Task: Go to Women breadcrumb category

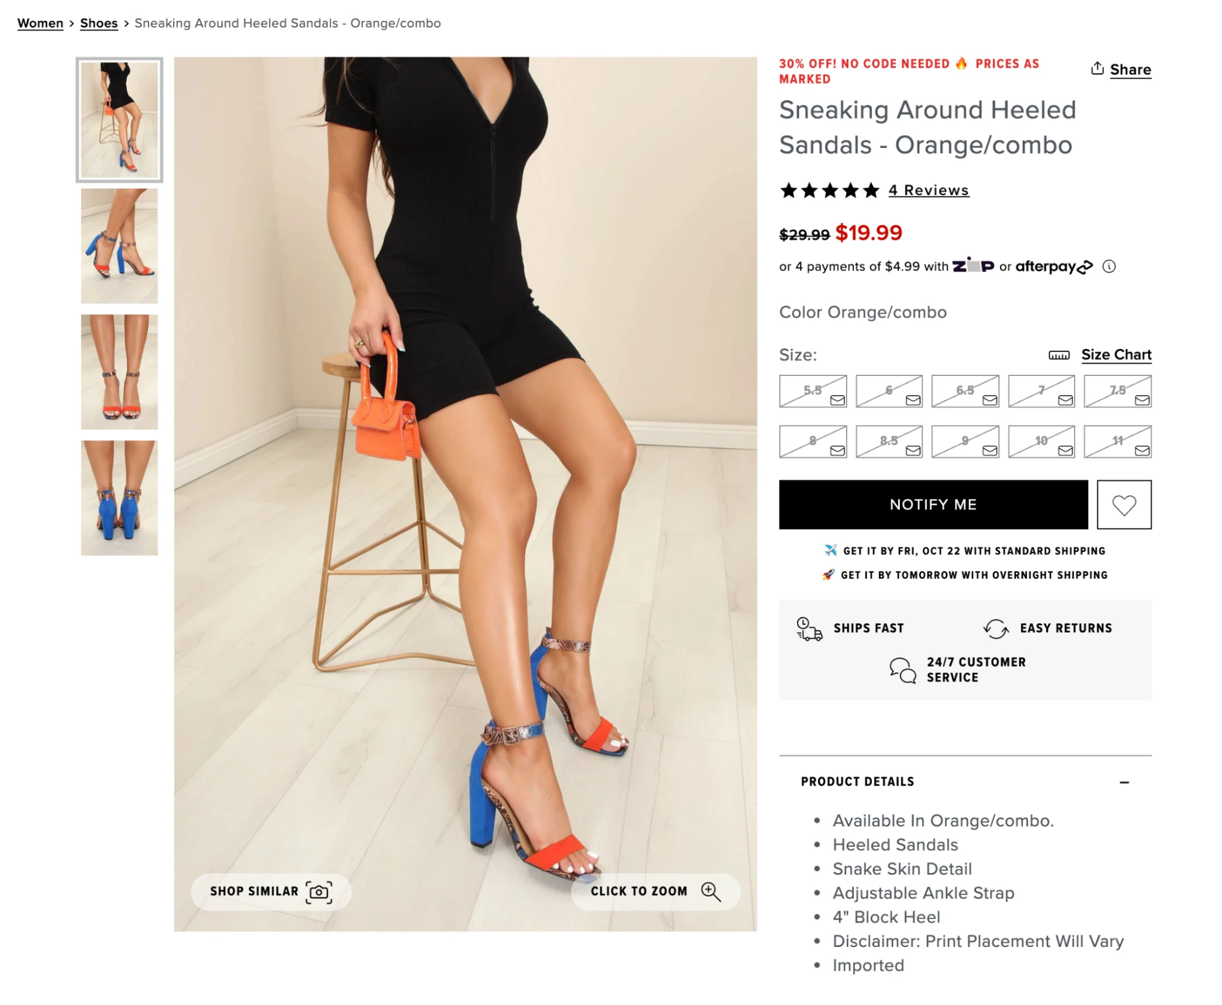Action: pyautogui.click(x=40, y=23)
